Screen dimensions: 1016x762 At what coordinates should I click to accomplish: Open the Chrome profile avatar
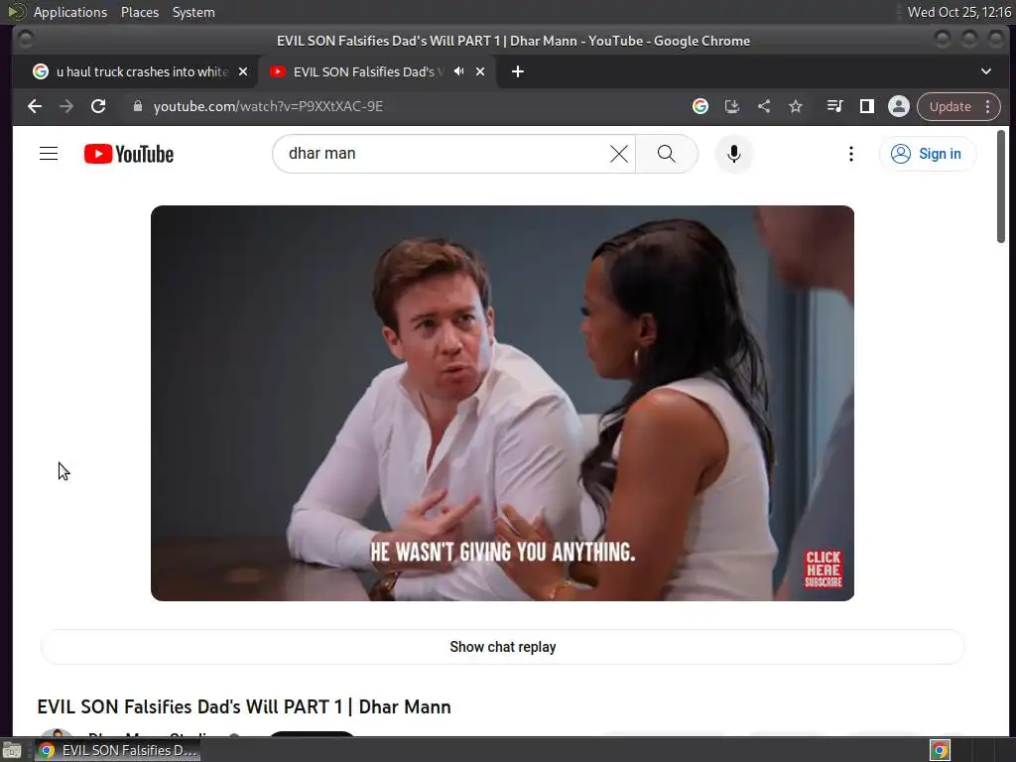[899, 106]
